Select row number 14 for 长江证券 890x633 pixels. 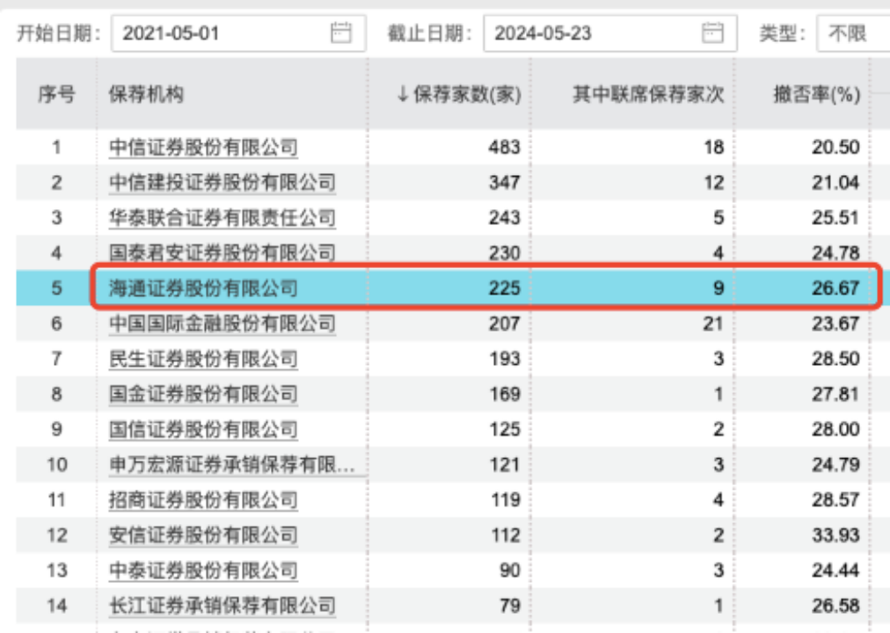click(x=57, y=606)
